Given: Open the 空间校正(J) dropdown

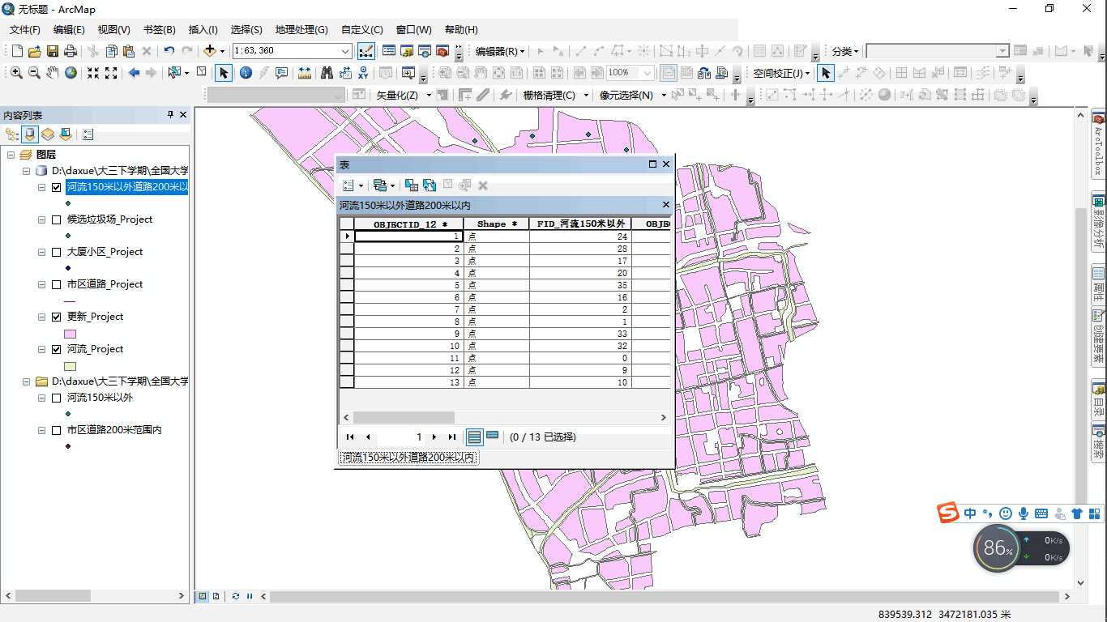Looking at the screenshot, I should (782, 73).
